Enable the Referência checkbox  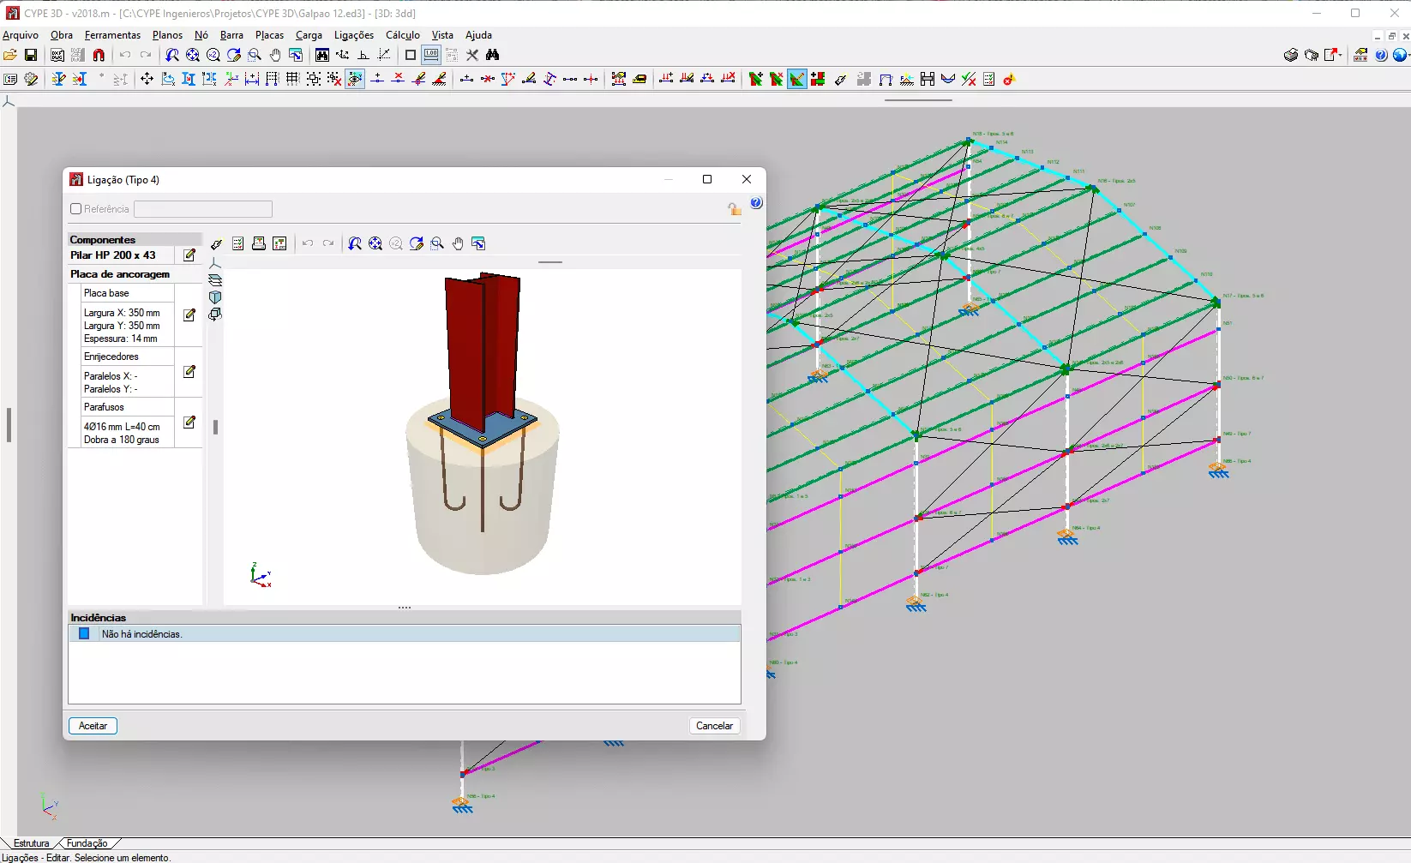coord(76,209)
